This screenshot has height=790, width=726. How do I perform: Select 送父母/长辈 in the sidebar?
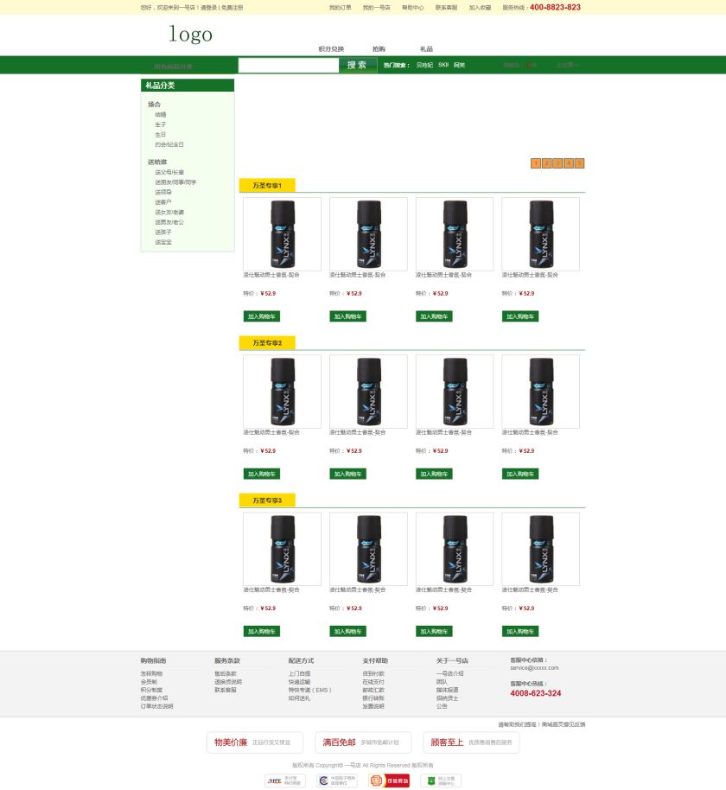click(x=169, y=172)
